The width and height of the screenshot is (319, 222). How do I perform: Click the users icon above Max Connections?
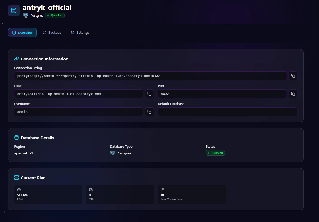(x=163, y=190)
